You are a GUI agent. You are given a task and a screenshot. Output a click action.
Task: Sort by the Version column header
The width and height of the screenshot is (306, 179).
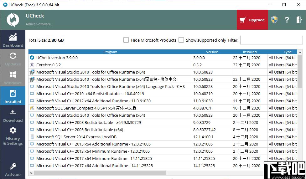212,52
